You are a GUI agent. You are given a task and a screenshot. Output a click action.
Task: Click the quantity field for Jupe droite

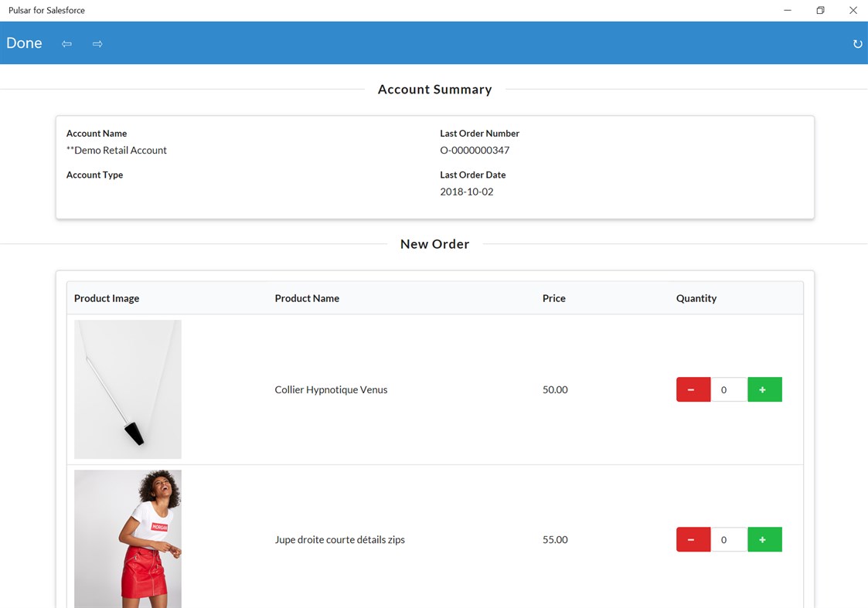(728, 539)
